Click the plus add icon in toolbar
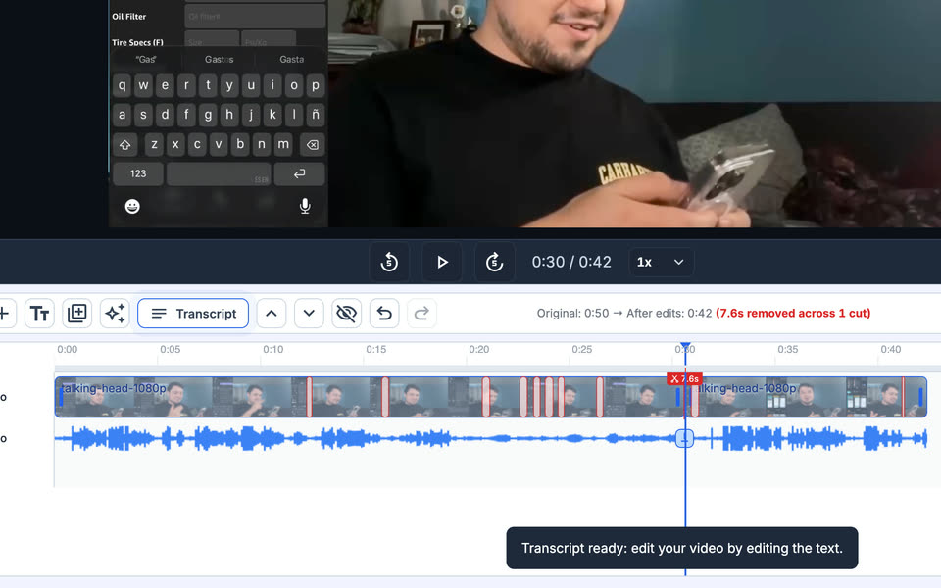 [5, 314]
